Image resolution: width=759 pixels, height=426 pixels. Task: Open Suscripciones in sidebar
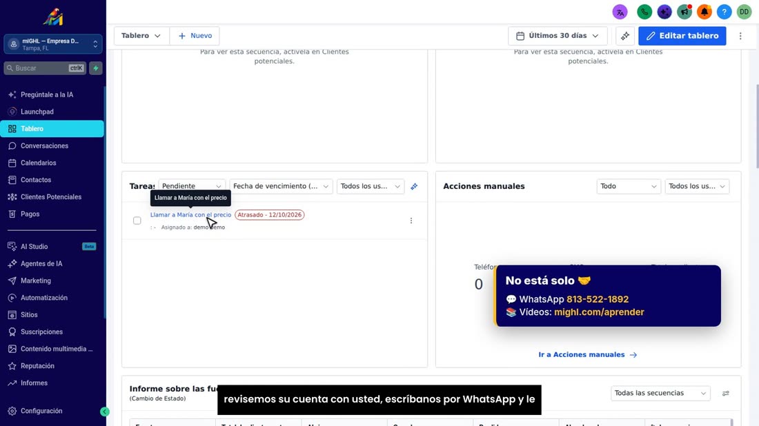pyautogui.click(x=52, y=332)
